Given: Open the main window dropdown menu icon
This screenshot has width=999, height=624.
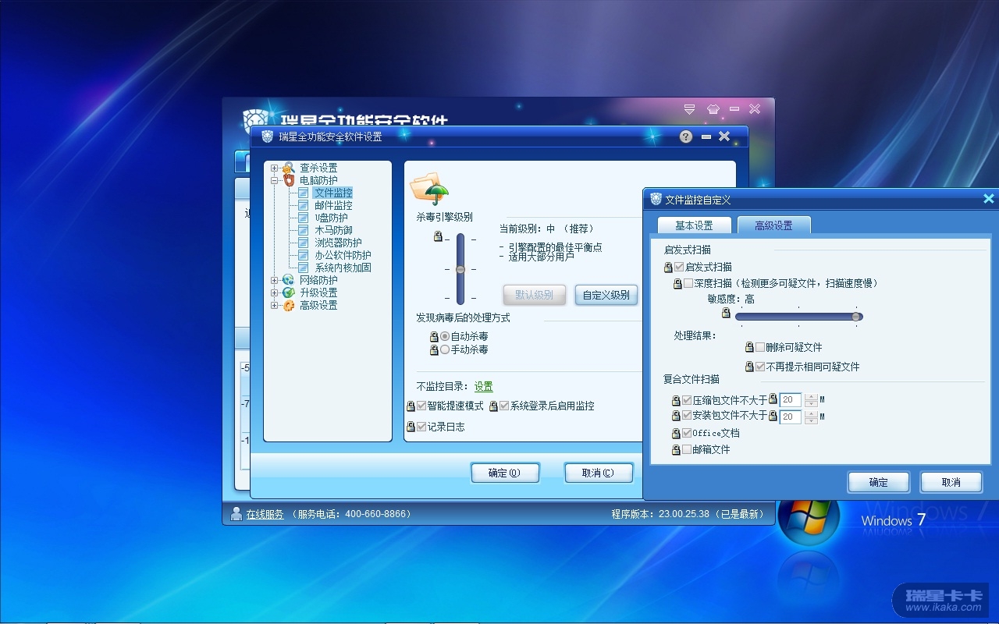Looking at the screenshot, I should (689, 109).
